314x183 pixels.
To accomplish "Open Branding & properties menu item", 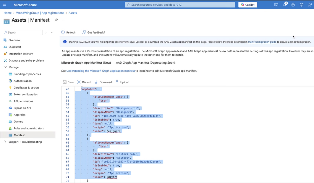I will point(27,74).
